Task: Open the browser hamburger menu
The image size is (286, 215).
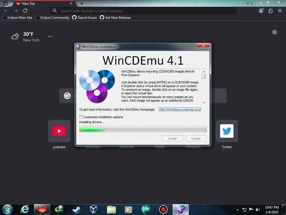Action: (280, 11)
